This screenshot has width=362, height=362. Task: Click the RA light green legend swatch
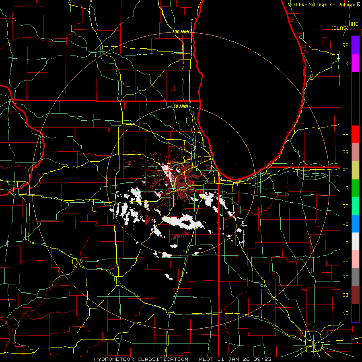(x=355, y=206)
